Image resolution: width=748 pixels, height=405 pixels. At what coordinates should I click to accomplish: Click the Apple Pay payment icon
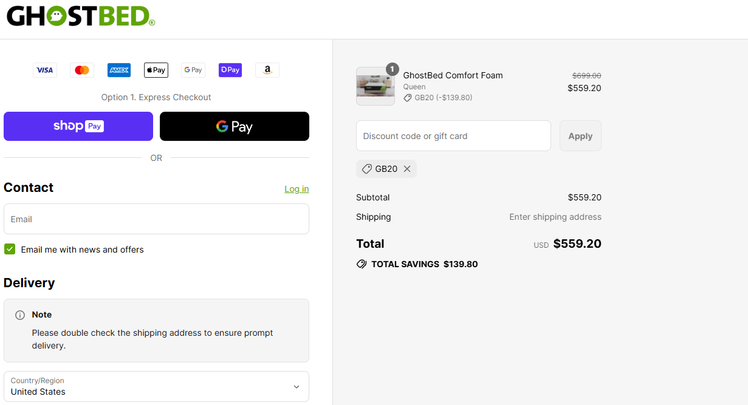click(x=156, y=70)
